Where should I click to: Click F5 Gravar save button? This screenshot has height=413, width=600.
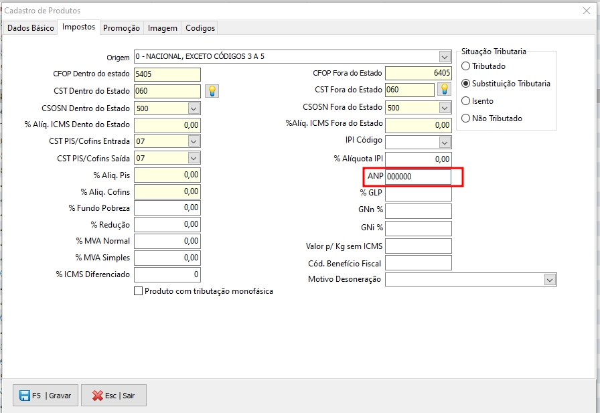46,396
